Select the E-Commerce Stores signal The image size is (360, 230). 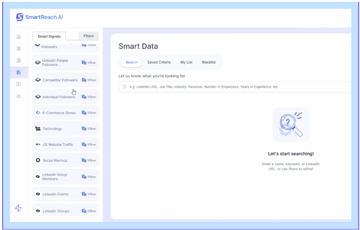coord(65,113)
